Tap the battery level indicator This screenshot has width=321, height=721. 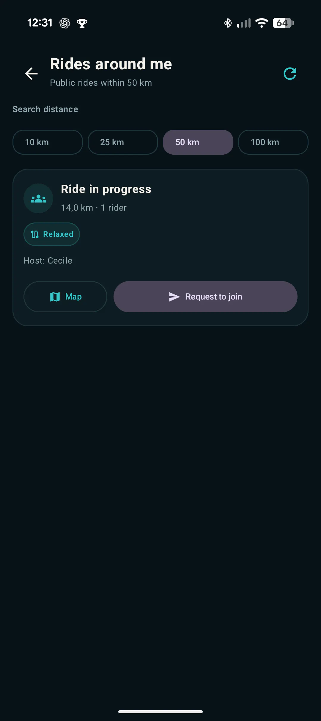(x=283, y=23)
